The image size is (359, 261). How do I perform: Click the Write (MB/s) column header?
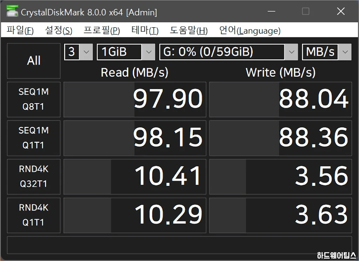[x=280, y=73]
